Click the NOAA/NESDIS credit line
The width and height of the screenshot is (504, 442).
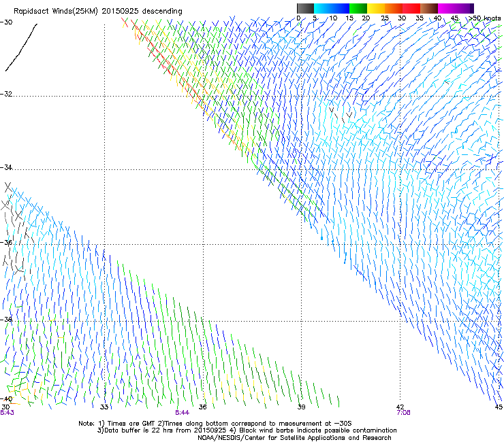(294, 438)
